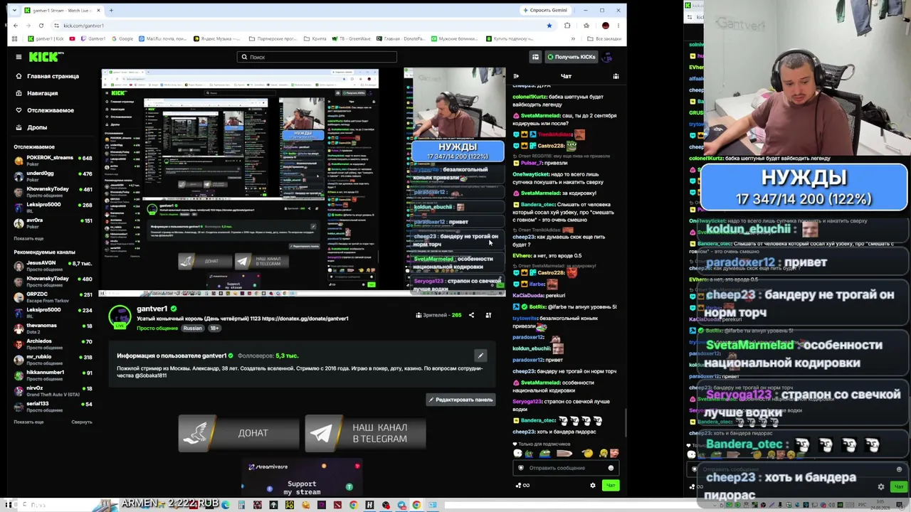Open chat users icon at chat header right
The width and height of the screenshot is (911, 512).
point(616,76)
